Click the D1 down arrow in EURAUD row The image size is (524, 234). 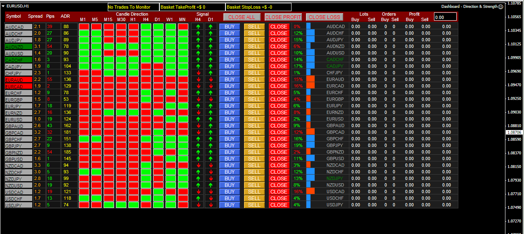(211, 79)
